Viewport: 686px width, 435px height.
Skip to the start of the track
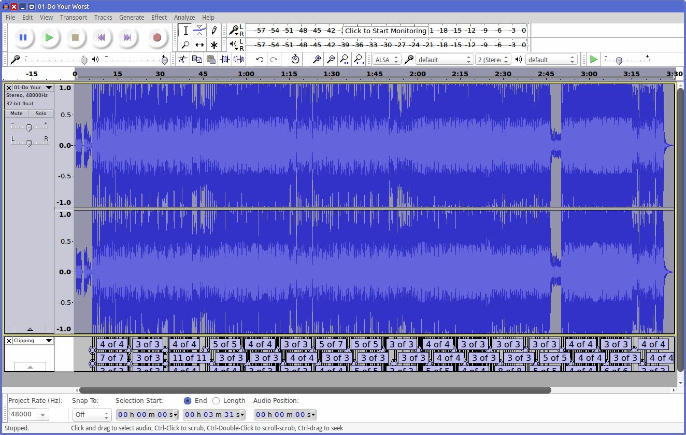click(102, 37)
